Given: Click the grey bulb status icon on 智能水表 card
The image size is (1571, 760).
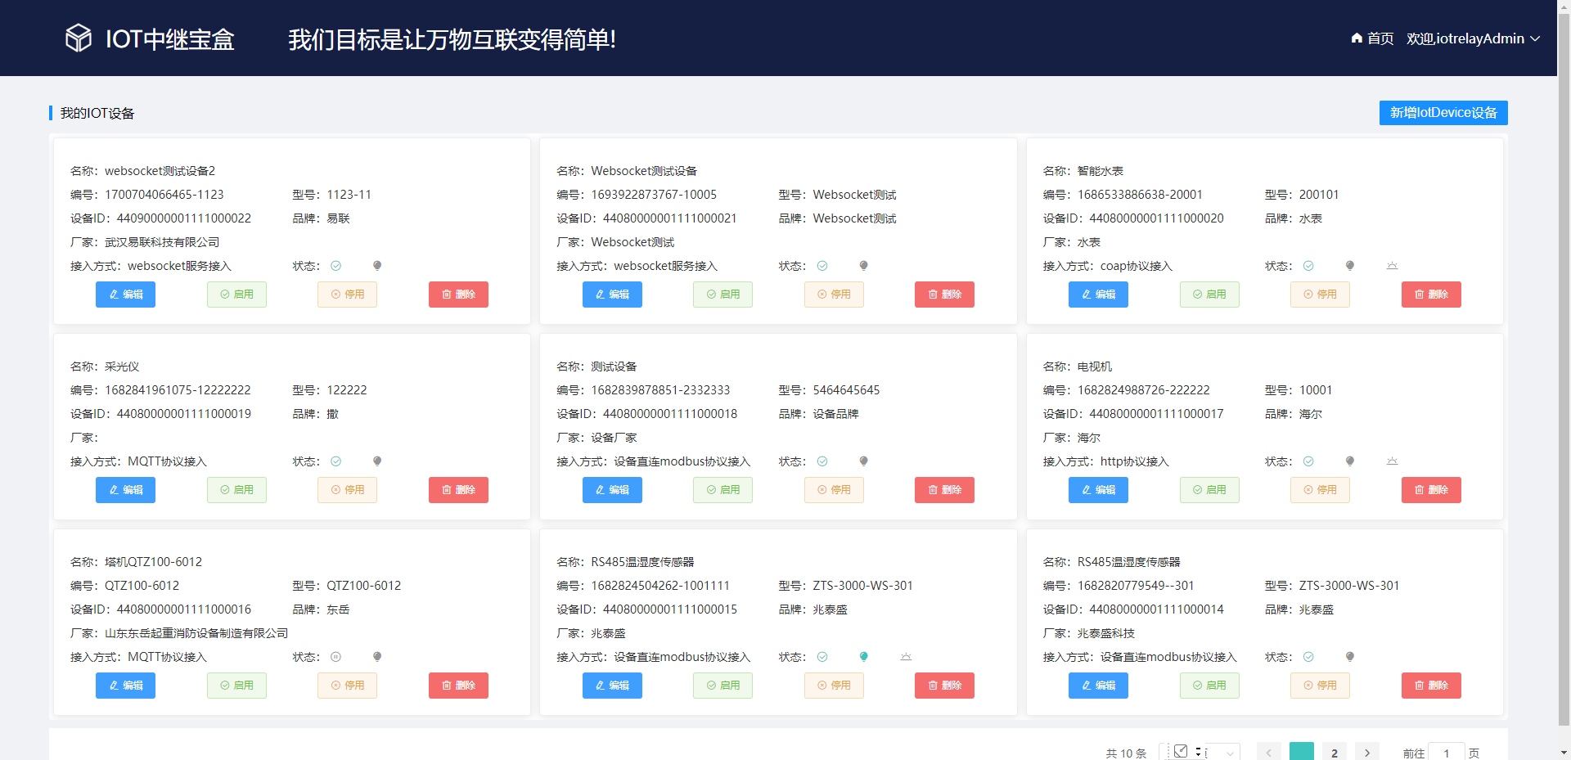Looking at the screenshot, I should (x=1350, y=265).
